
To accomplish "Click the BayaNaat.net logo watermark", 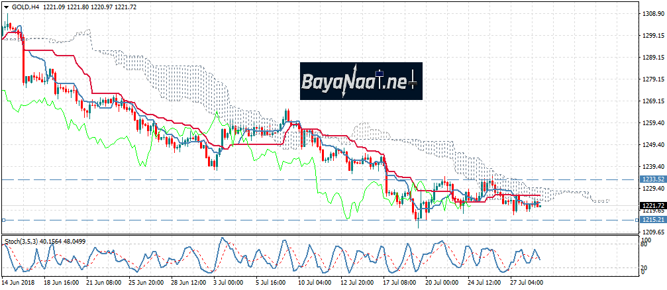I will click(x=360, y=81).
